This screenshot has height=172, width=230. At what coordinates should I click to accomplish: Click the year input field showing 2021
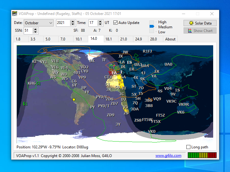(x=63, y=23)
